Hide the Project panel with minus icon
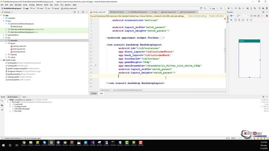 click(87, 12)
